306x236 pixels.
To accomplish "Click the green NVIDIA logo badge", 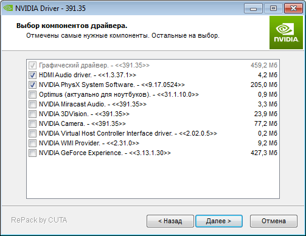I will 286,32.
